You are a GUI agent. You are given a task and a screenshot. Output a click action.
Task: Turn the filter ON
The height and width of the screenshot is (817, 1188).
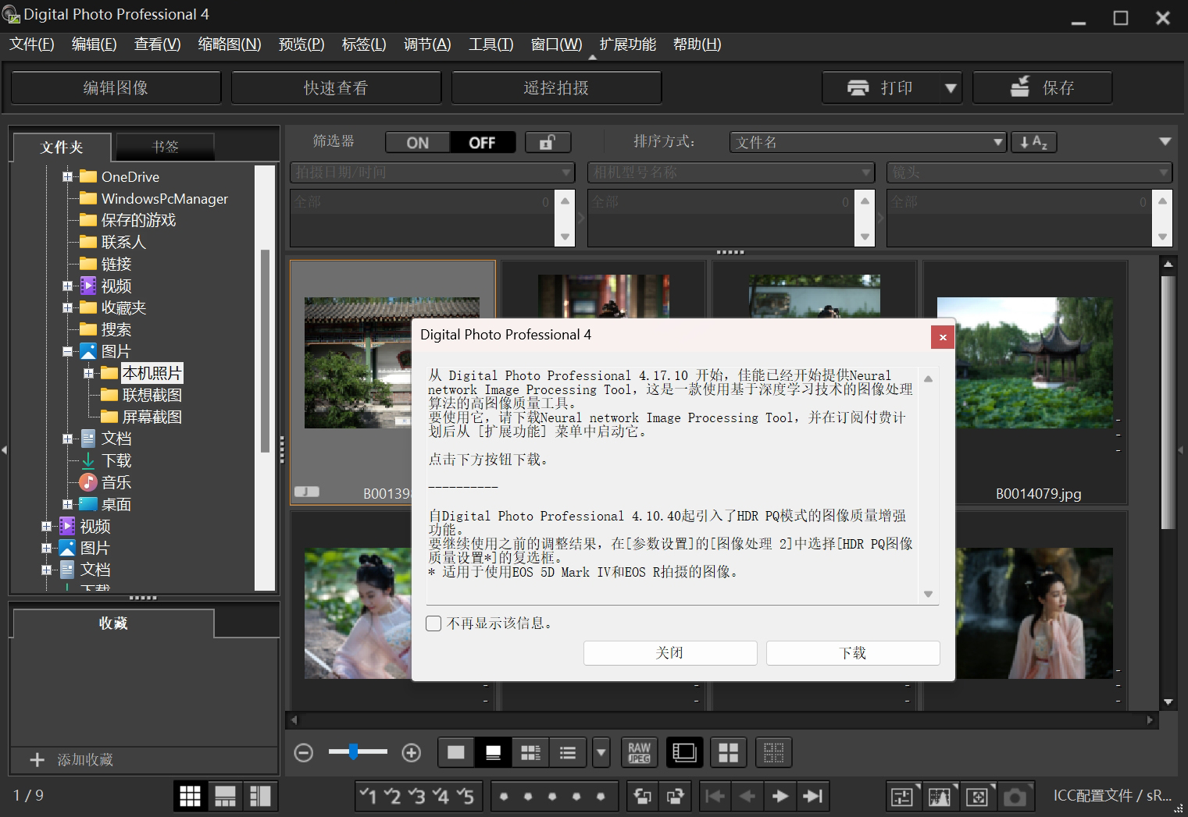point(418,142)
